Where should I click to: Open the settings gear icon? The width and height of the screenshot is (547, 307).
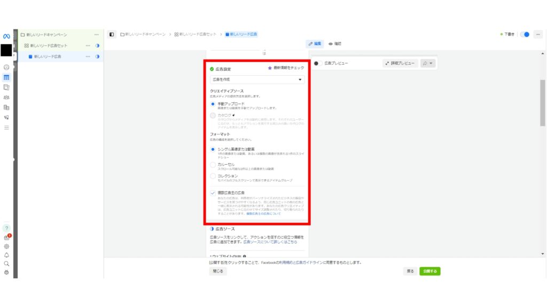click(x=6, y=246)
